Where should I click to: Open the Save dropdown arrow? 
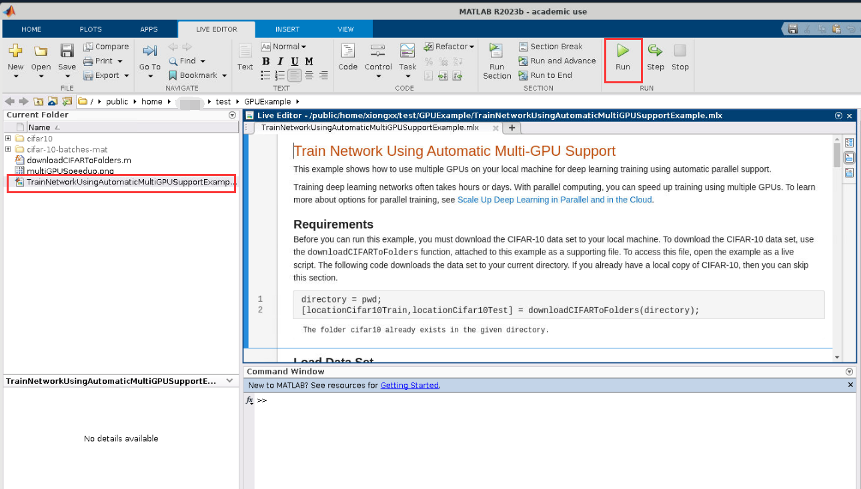[67, 76]
